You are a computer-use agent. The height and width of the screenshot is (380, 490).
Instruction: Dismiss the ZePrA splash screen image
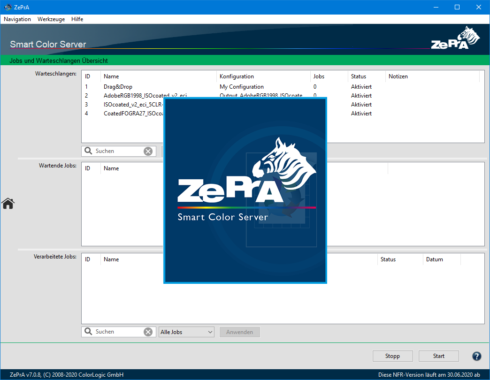coord(245,190)
